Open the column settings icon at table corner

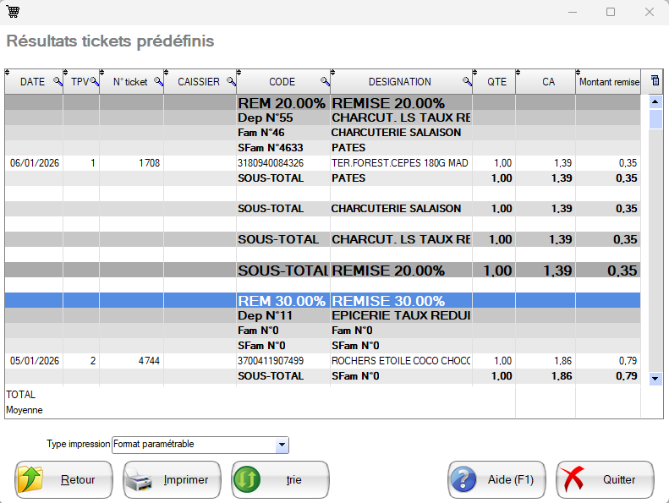tap(655, 81)
